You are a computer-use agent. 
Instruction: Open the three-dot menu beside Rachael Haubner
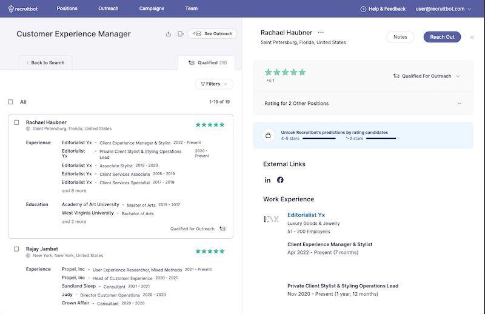click(x=321, y=32)
